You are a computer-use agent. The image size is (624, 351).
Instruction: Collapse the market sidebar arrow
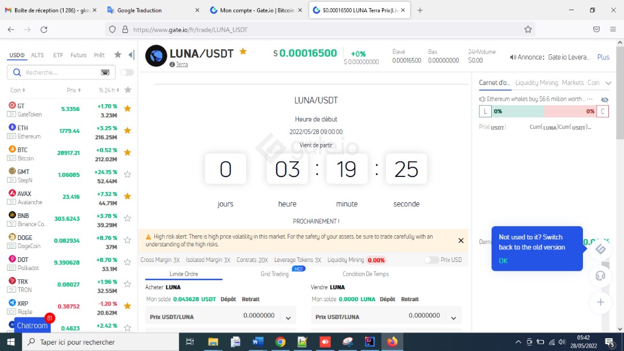(131, 55)
